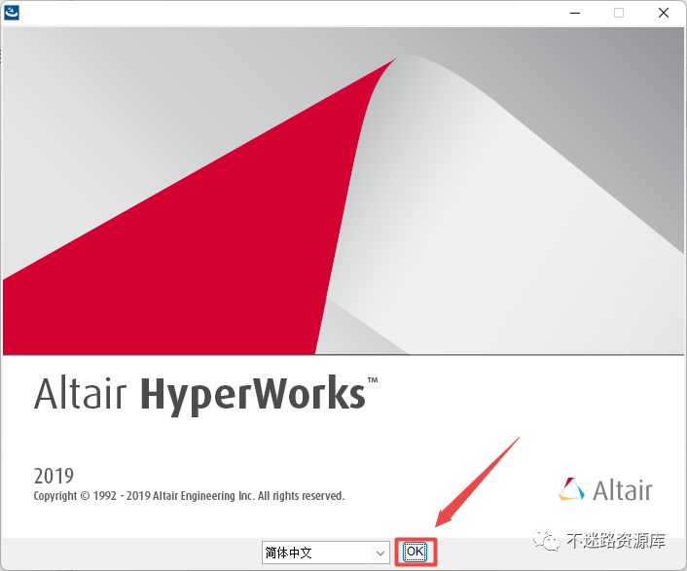
Task: Click the copyright notice line
Action: click(190, 496)
